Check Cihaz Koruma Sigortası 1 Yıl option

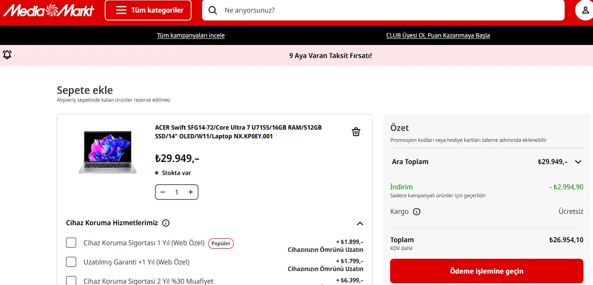tap(71, 243)
